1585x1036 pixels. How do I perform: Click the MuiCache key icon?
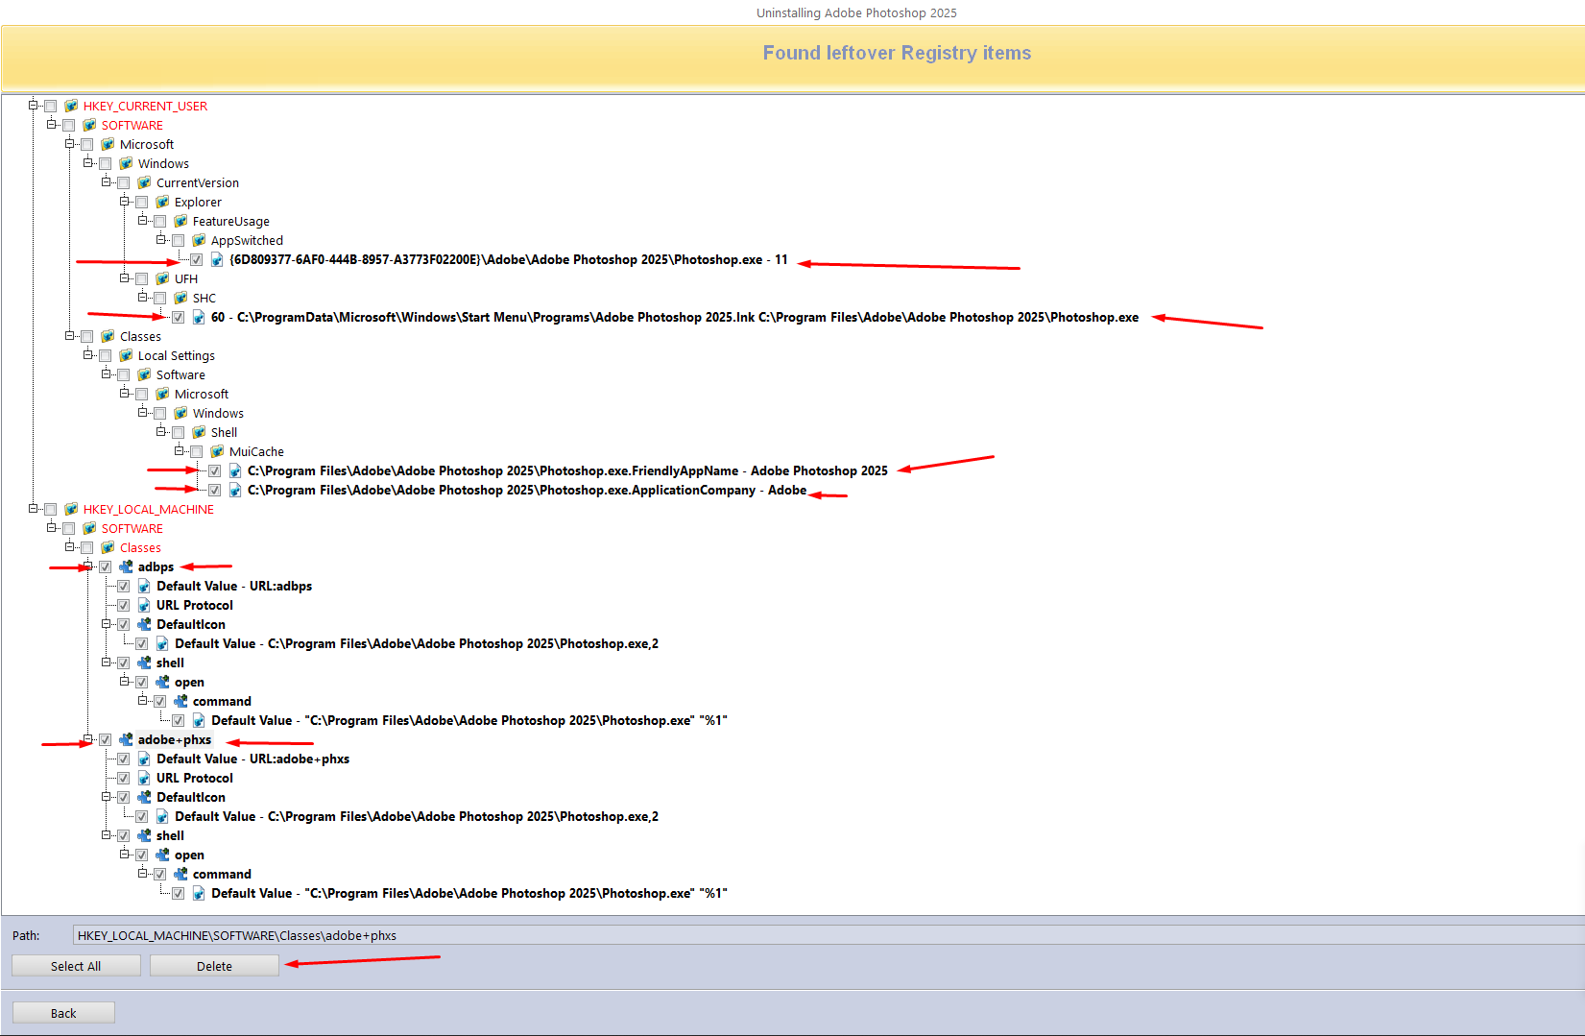217,451
